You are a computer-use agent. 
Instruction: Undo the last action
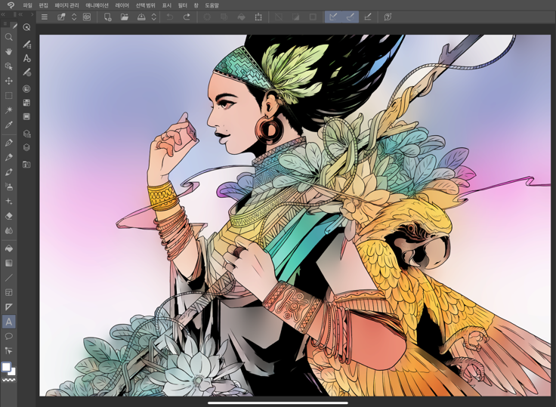[x=170, y=17]
